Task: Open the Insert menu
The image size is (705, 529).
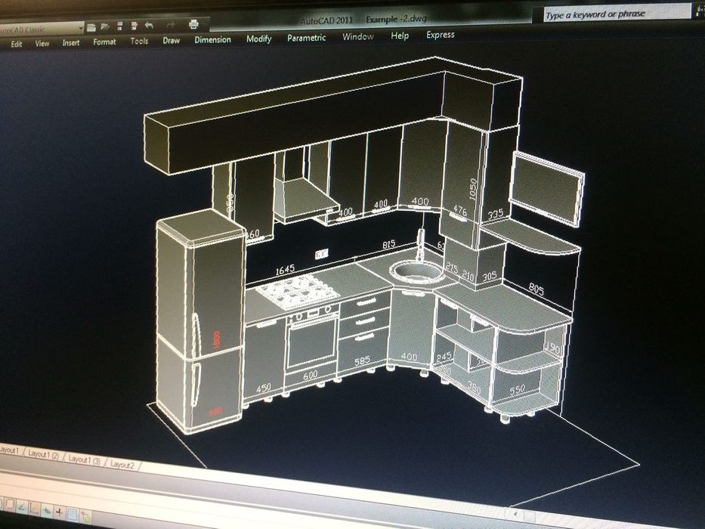Action: 71,43
